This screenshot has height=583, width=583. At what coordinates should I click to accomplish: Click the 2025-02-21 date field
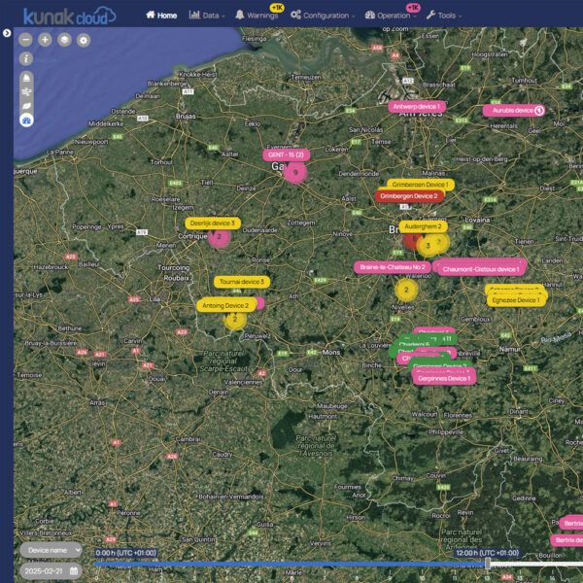click(x=50, y=571)
